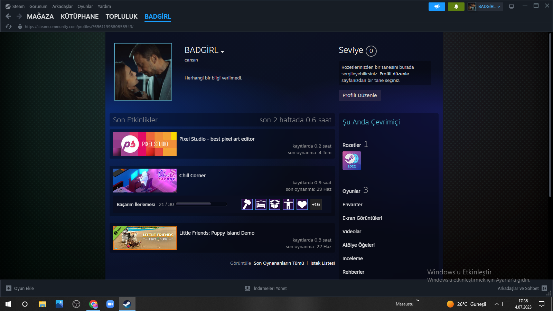
Task: Open the Rehberler link
Action: [x=353, y=272]
